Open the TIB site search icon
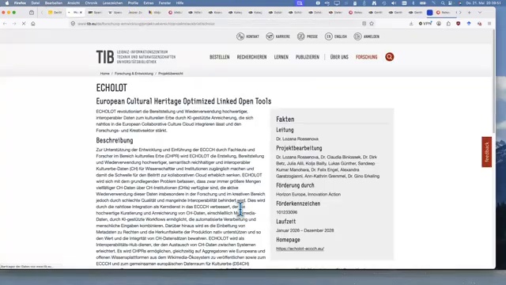Viewport: 506px width, 285px height. pyautogui.click(x=390, y=57)
